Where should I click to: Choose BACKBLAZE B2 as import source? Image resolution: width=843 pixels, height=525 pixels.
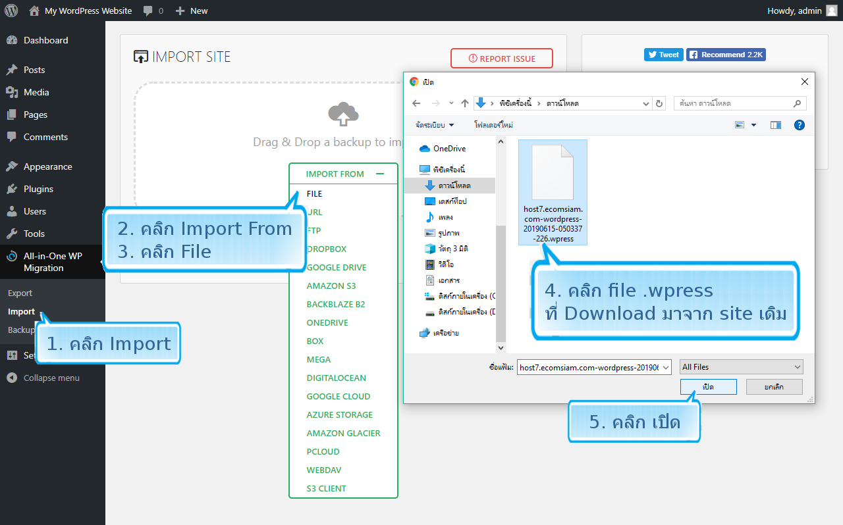pos(335,305)
